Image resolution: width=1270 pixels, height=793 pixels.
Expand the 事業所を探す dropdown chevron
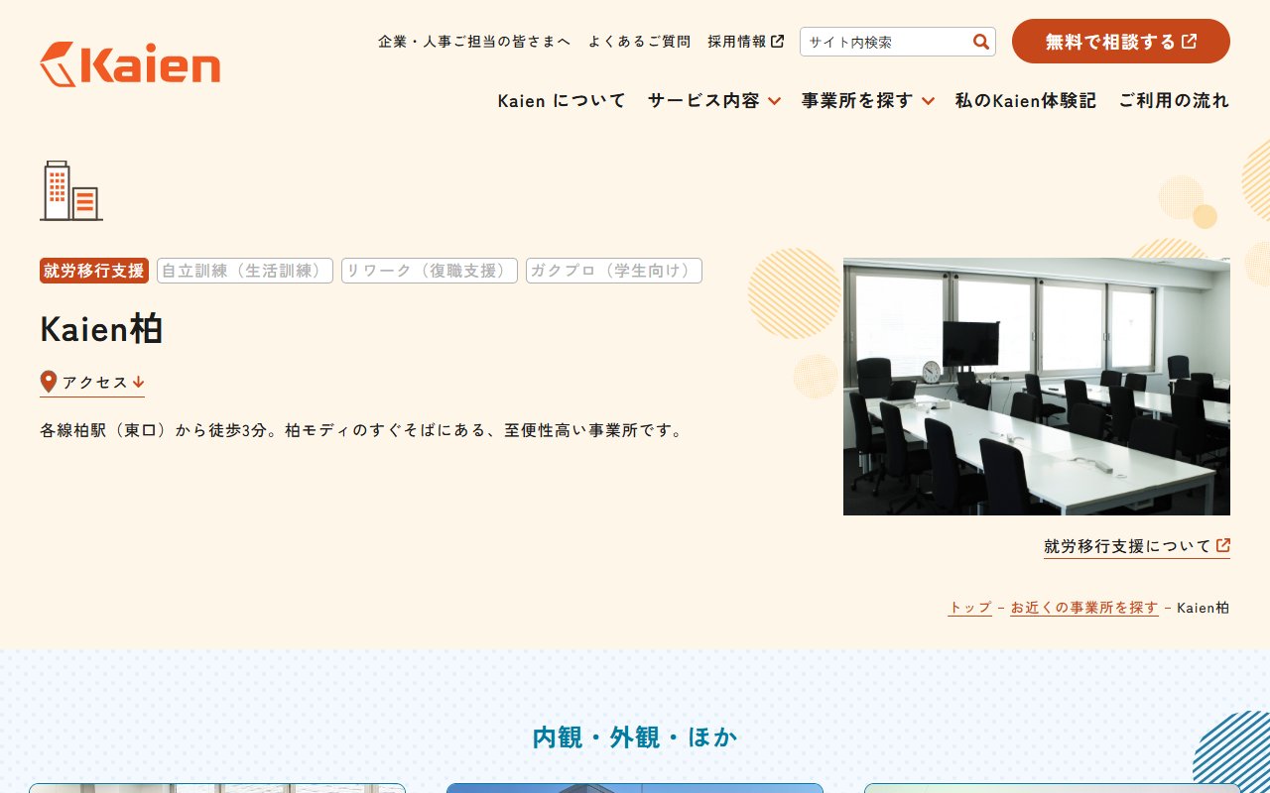928,101
